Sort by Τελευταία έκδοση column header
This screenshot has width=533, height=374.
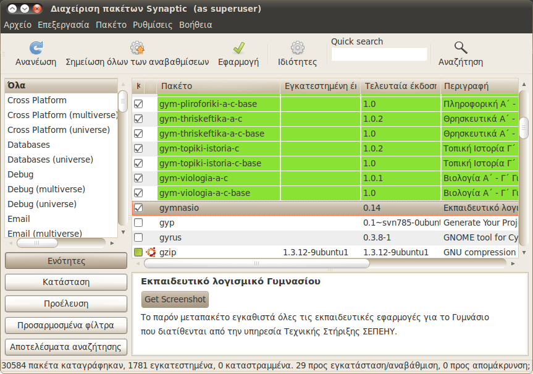click(400, 86)
